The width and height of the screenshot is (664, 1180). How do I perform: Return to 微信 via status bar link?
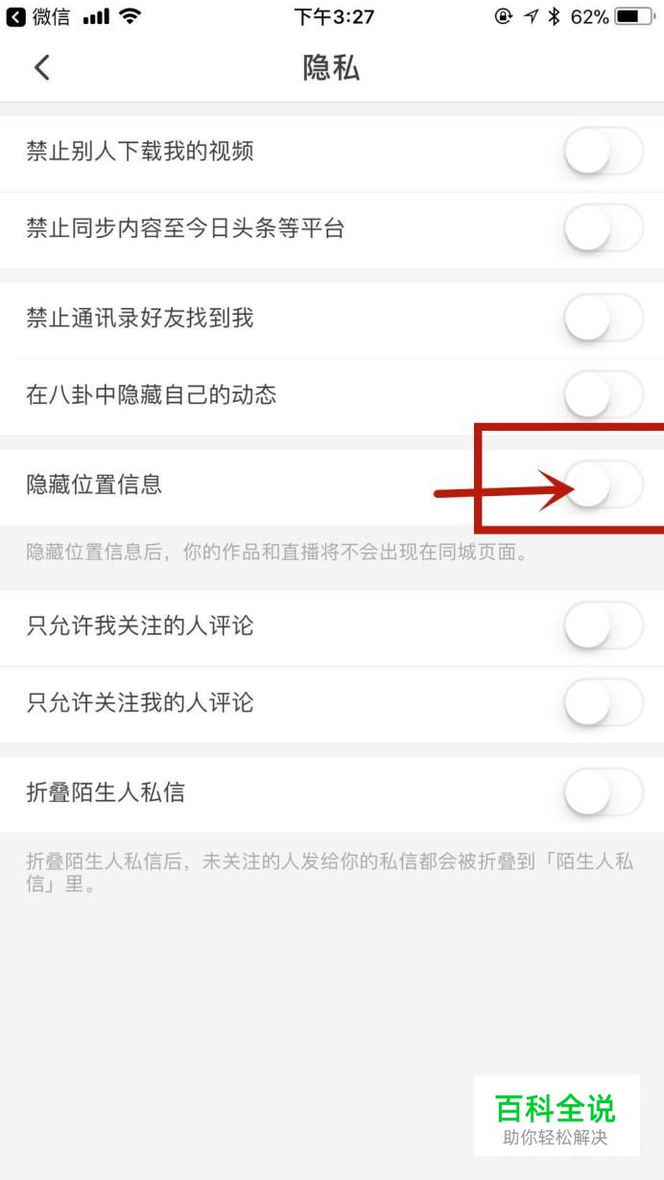pos(37,16)
